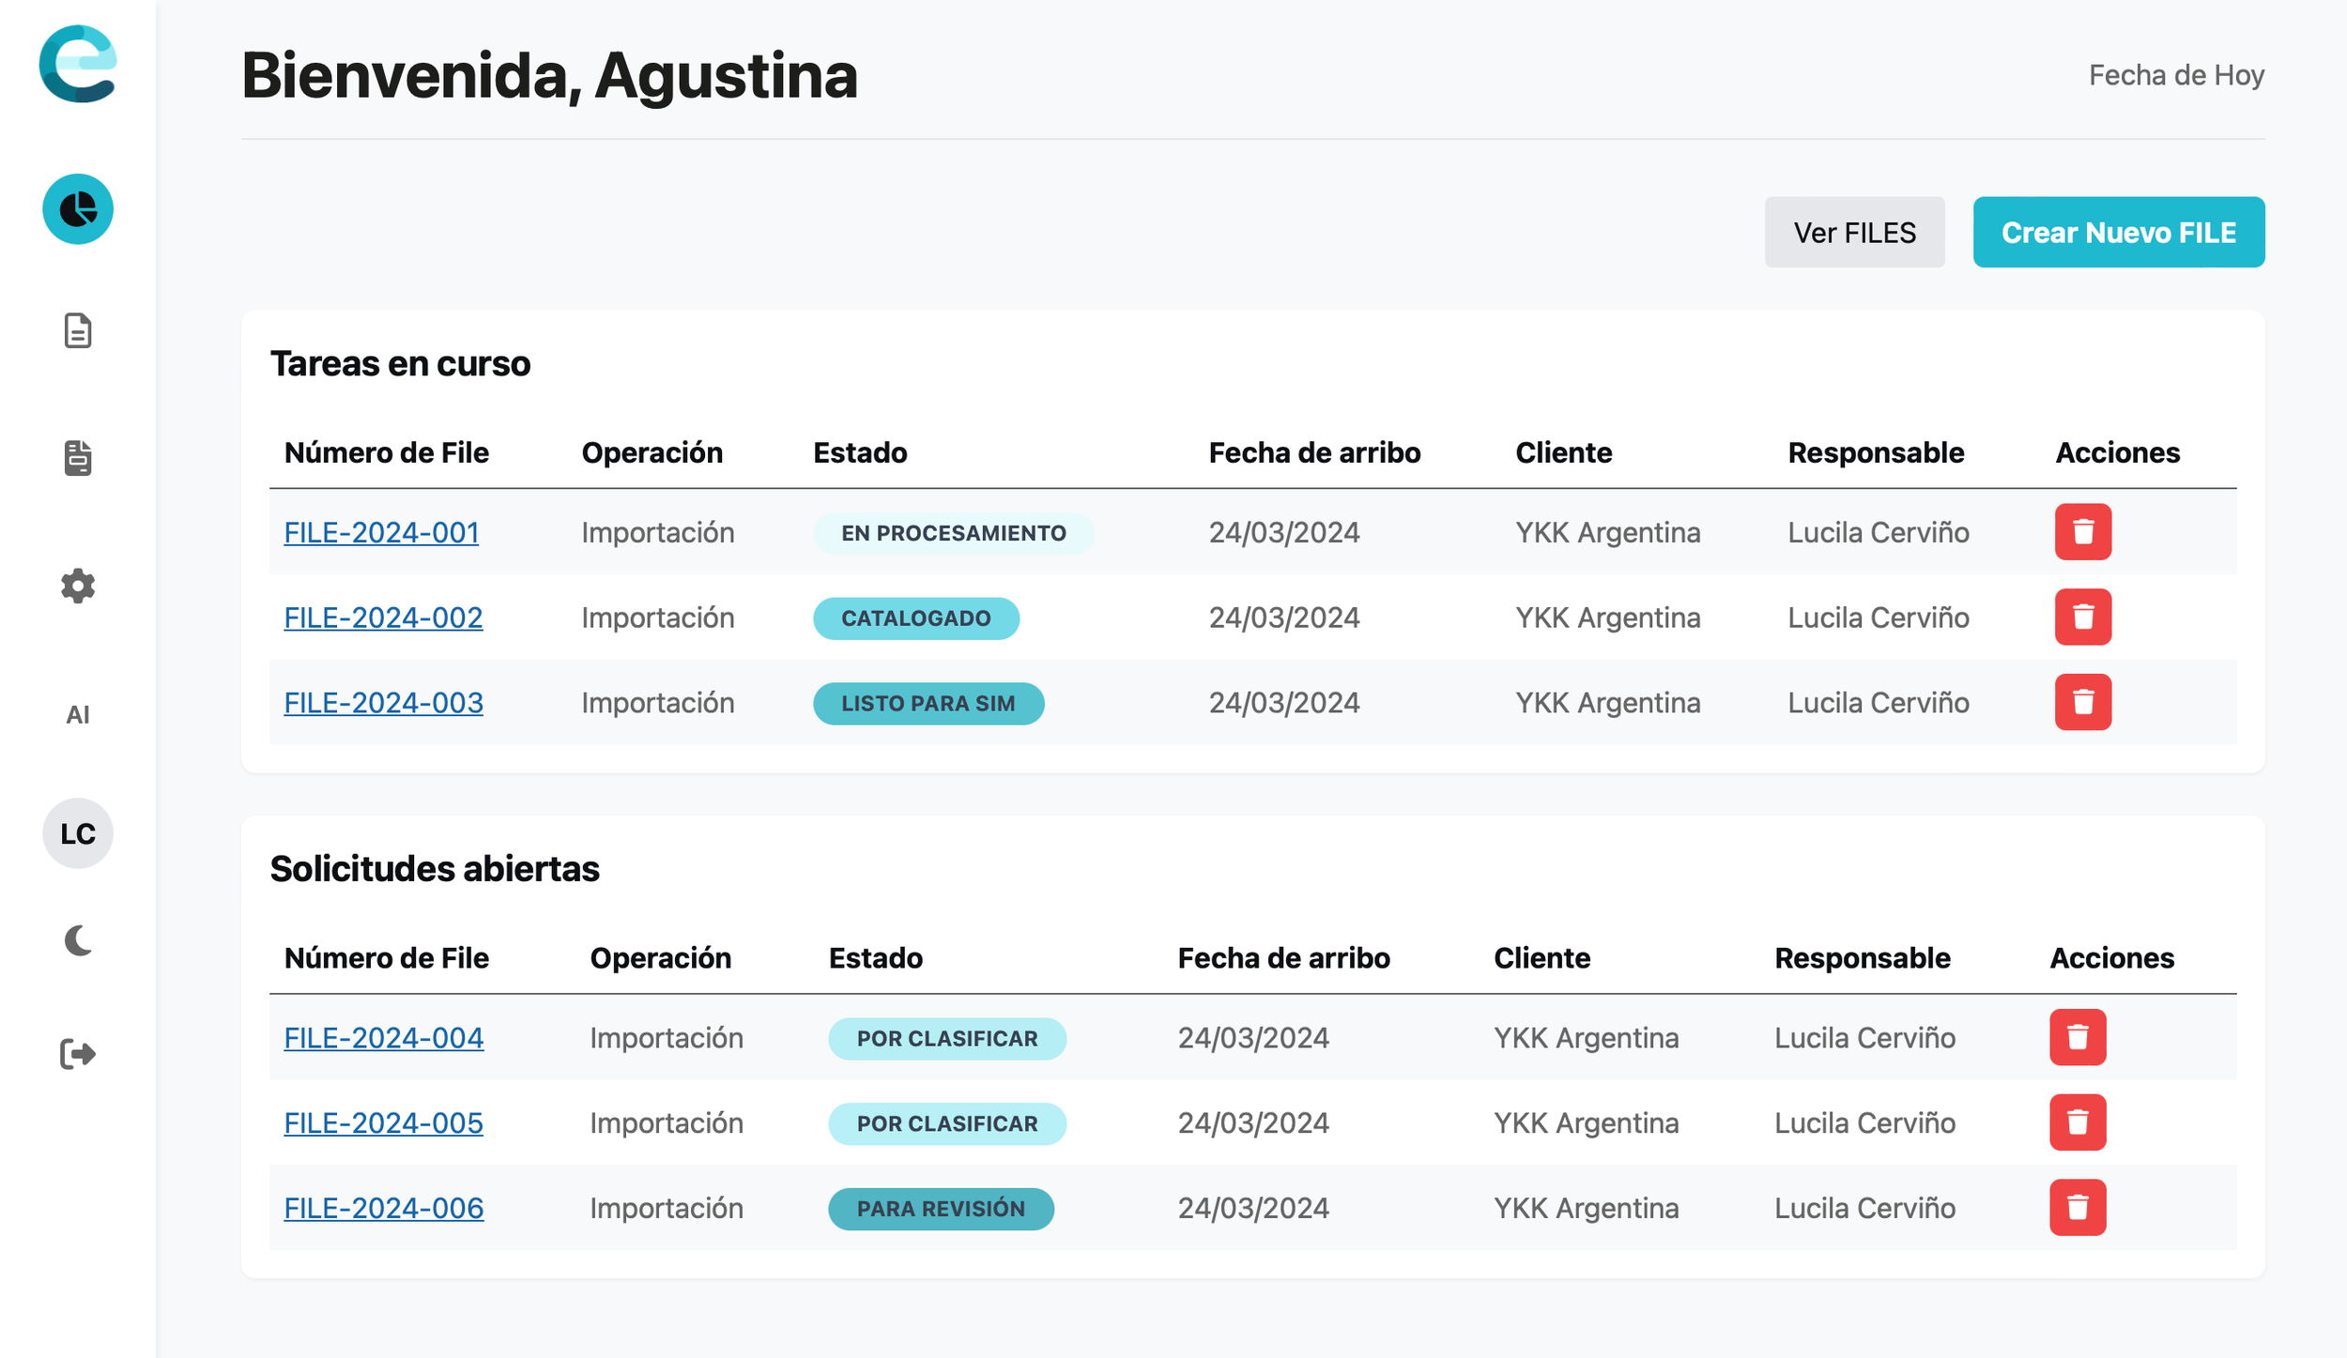Click the Ver FILES button
The image size is (2347, 1358).
click(1854, 232)
